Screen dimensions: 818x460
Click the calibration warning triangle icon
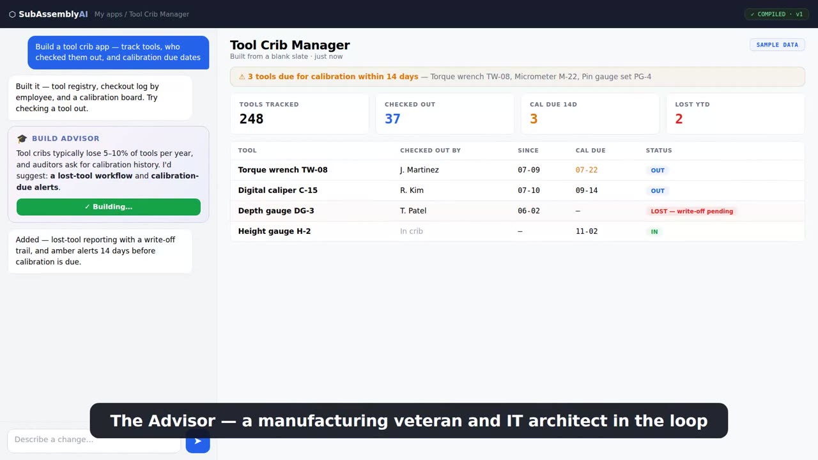tap(242, 77)
